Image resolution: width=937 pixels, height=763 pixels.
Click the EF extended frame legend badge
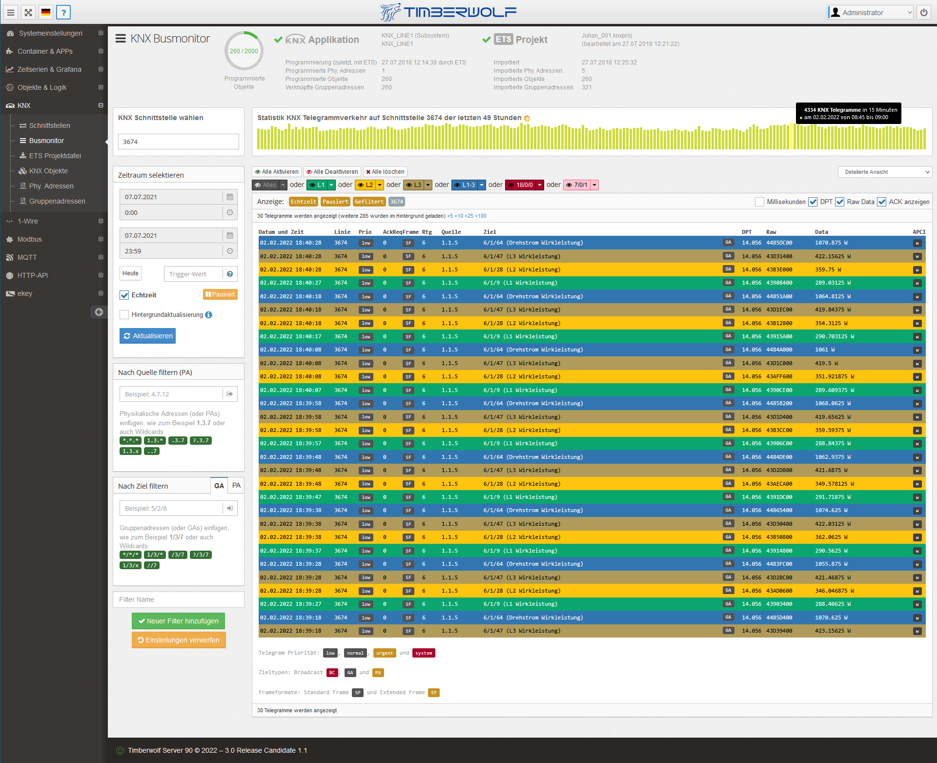click(434, 693)
